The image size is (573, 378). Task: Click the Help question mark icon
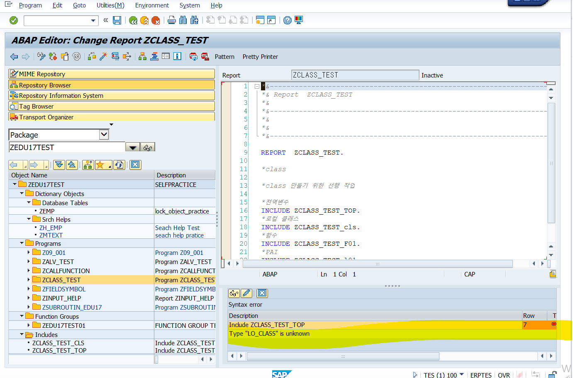[288, 20]
